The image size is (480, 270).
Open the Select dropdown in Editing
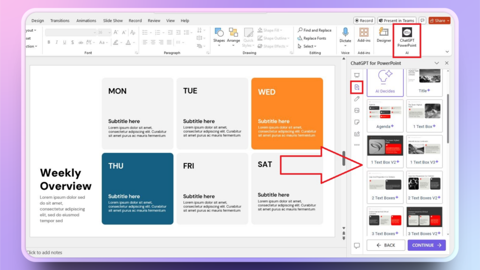click(x=307, y=46)
